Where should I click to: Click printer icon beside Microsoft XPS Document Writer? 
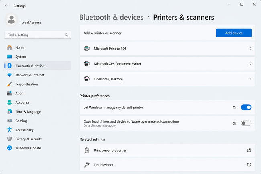pos(87,63)
